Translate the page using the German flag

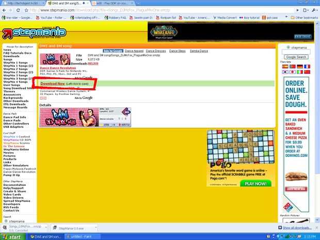coord(299,67)
